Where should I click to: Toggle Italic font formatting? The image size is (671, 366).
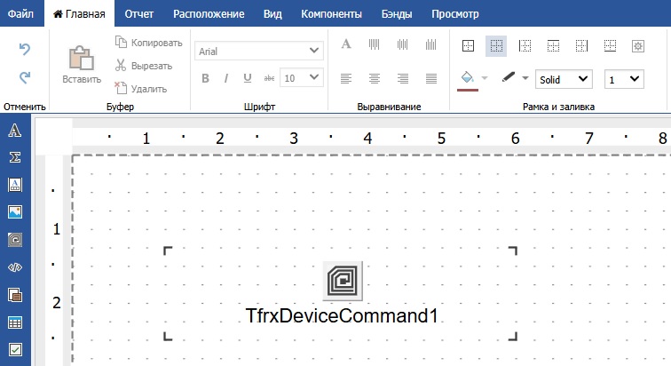(226, 78)
